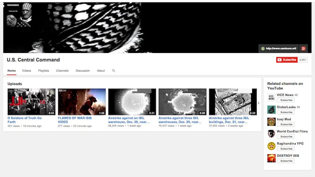Subscribe to DESTROY ISIS
Screen dimensions: 315x177
(286, 161)
